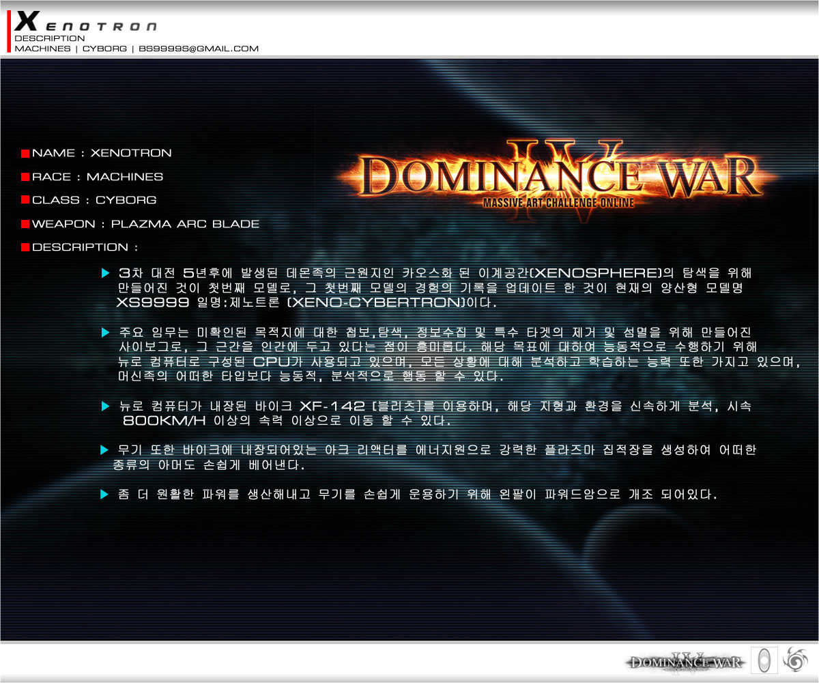Click the 'XS9999' model name text

153,303
